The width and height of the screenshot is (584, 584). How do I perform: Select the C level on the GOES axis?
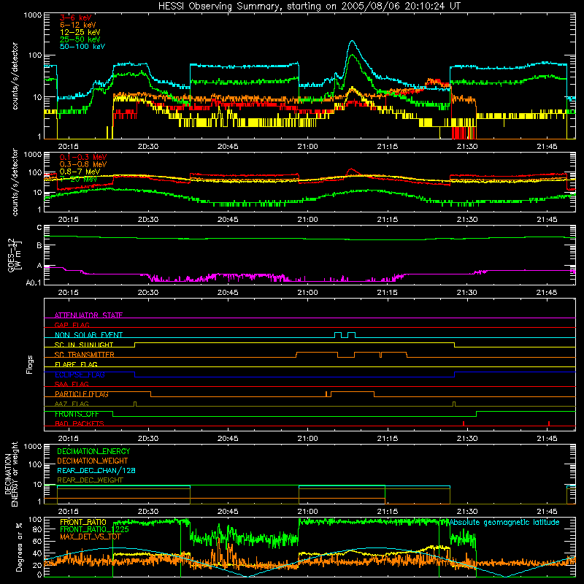click(39, 228)
